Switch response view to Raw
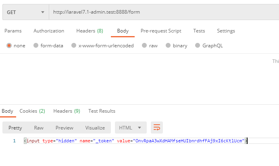Viewport: 279px width, 166px height. click(x=39, y=128)
